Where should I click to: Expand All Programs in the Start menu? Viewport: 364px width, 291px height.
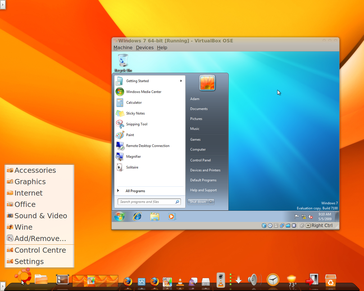tap(135, 191)
